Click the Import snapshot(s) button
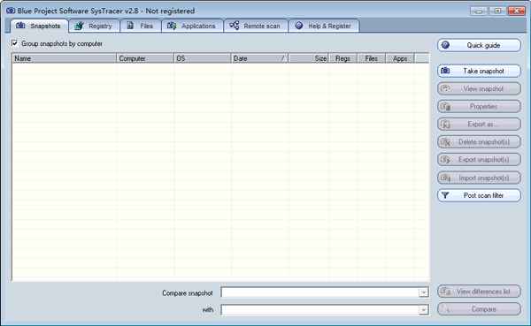The width and height of the screenshot is (531, 326). (479, 178)
